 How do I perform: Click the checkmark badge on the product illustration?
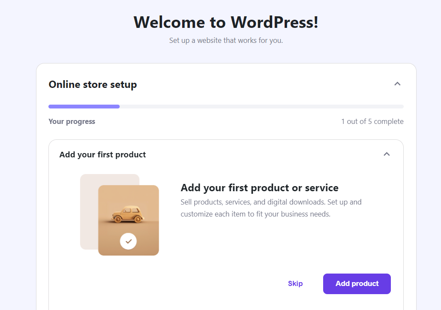point(128,241)
